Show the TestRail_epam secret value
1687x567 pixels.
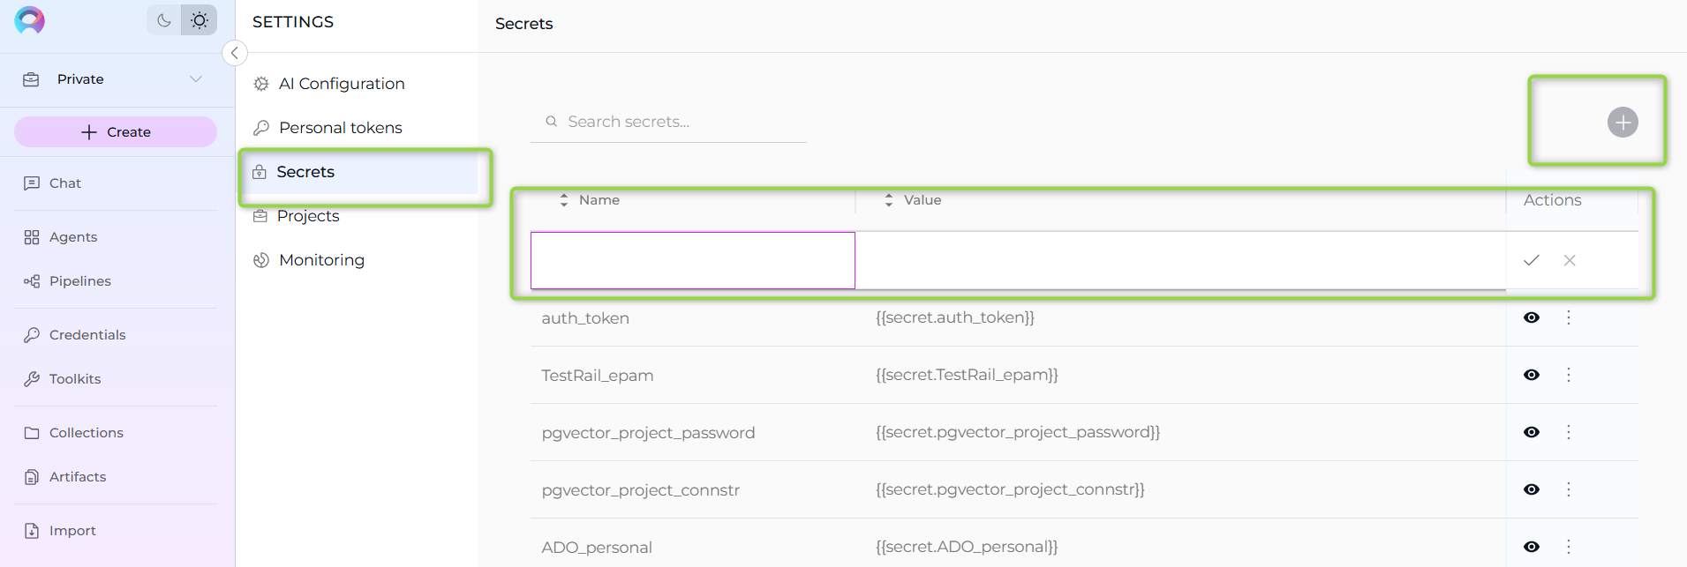[x=1532, y=375]
